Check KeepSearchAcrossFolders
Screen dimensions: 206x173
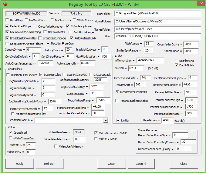[x=7, y=44]
